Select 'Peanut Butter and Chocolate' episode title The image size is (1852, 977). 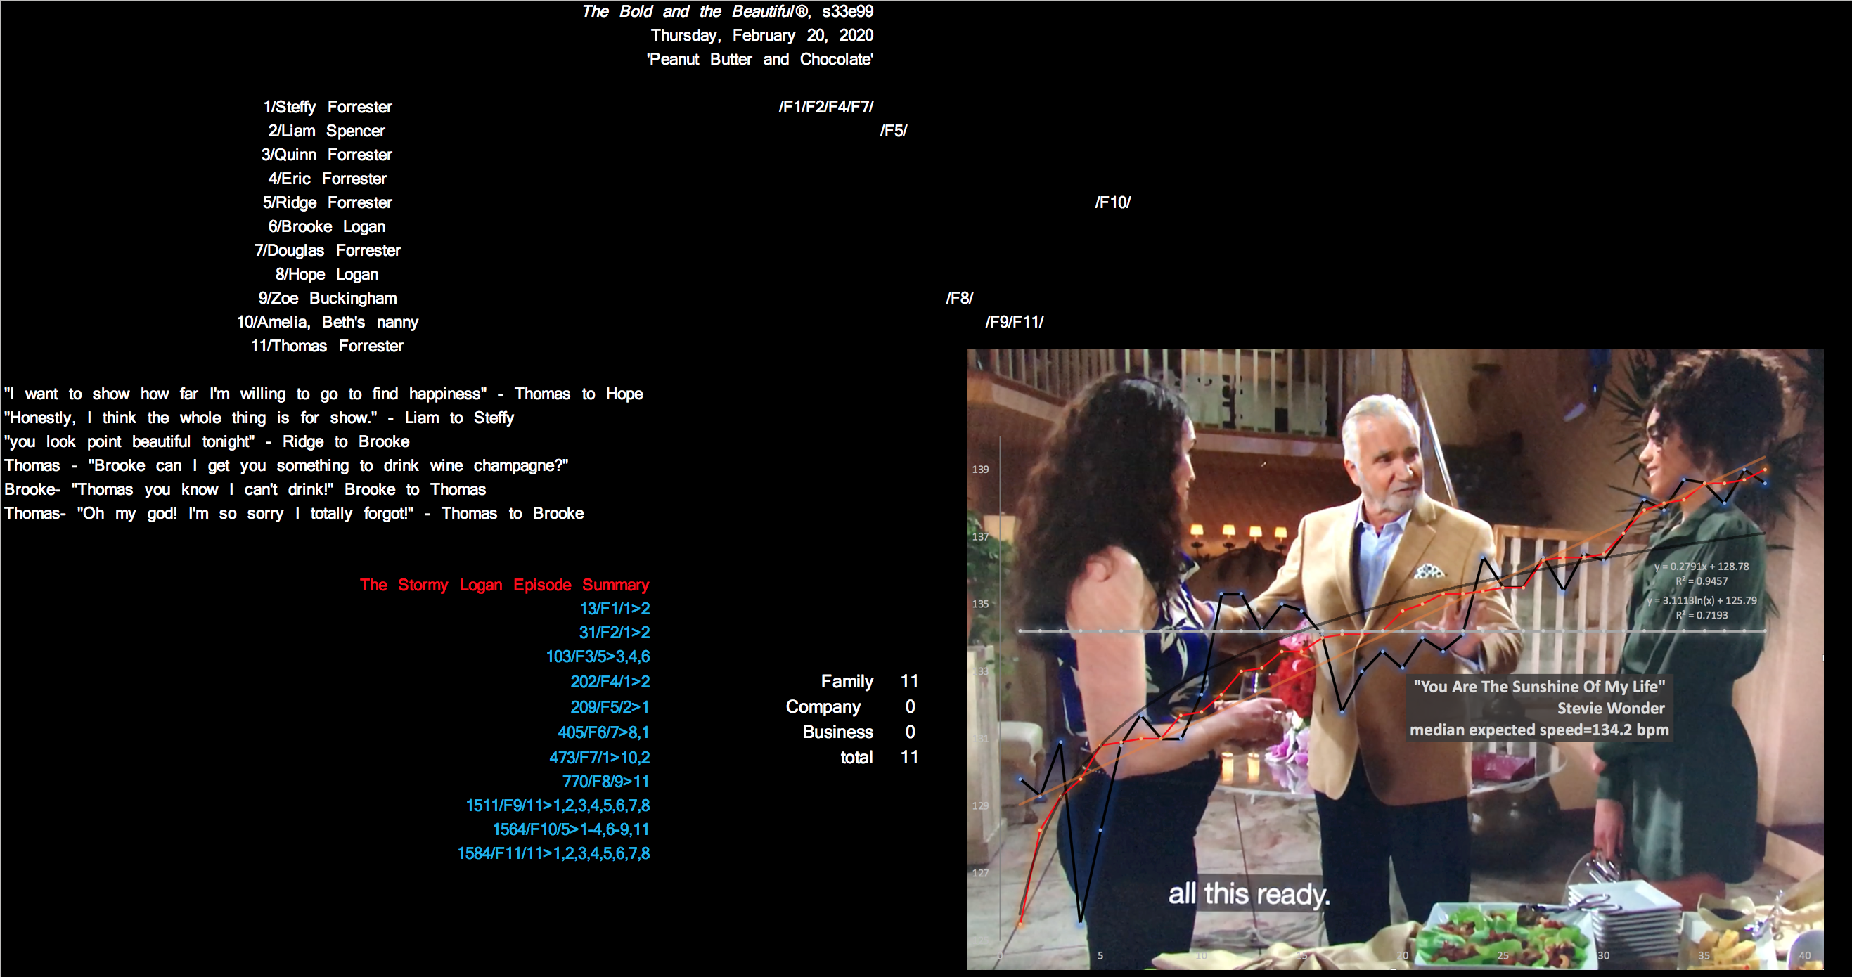(759, 59)
